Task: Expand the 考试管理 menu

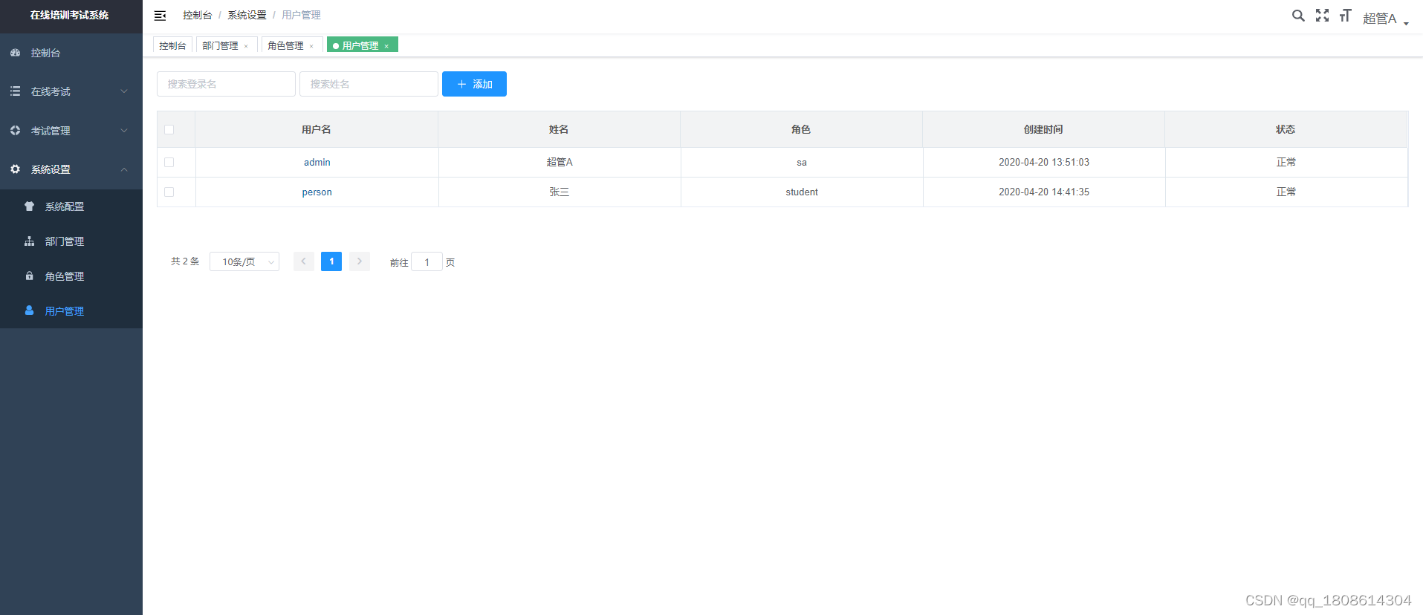Action: [71, 130]
